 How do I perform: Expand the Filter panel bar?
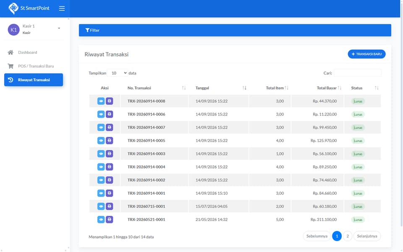coord(235,30)
